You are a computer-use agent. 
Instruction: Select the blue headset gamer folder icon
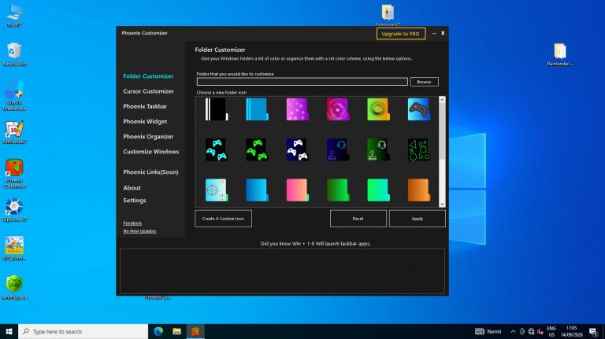pos(338,150)
